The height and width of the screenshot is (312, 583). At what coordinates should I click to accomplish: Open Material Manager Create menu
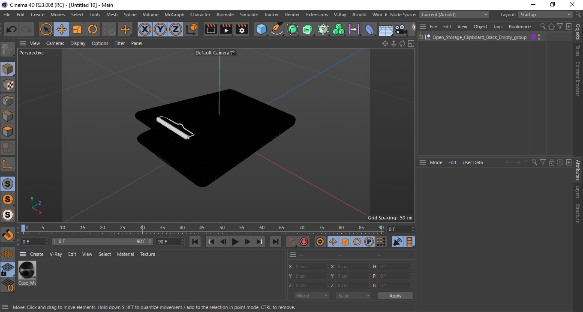36,254
